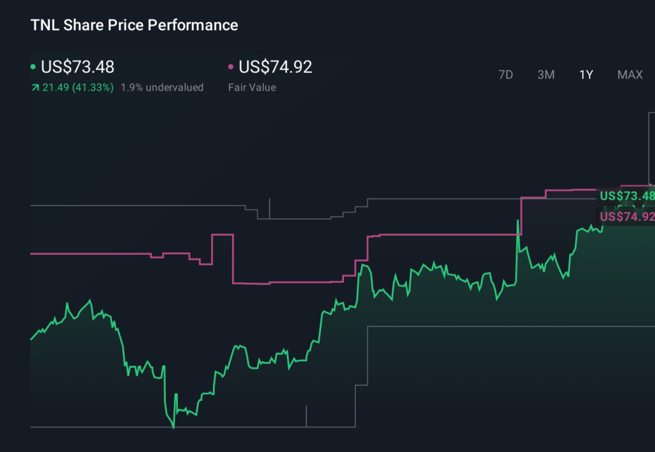Click green US$73.48 tag on chart edge
The width and height of the screenshot is (655, 452).
coord(627,196)
